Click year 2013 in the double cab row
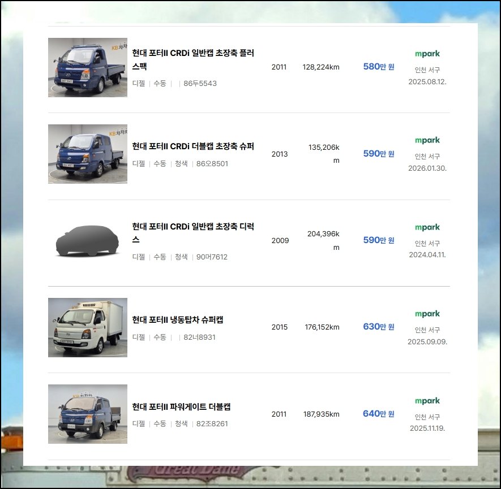Screen dimensions: 501x489 pyautogui.click(x=280, y=154)
